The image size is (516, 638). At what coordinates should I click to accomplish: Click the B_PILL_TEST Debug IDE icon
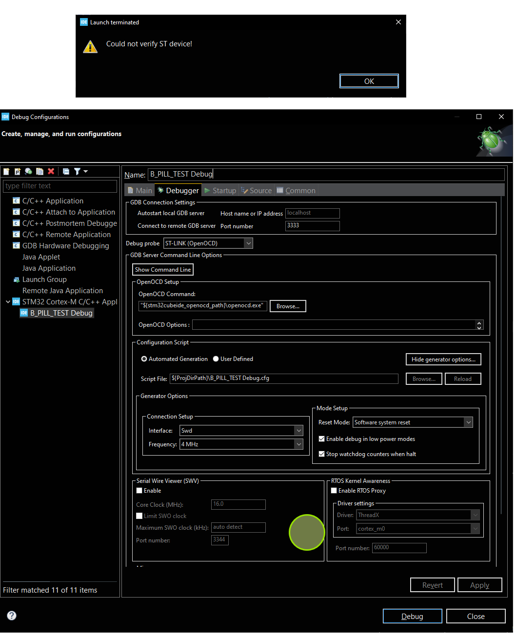(x=24, y=313)
